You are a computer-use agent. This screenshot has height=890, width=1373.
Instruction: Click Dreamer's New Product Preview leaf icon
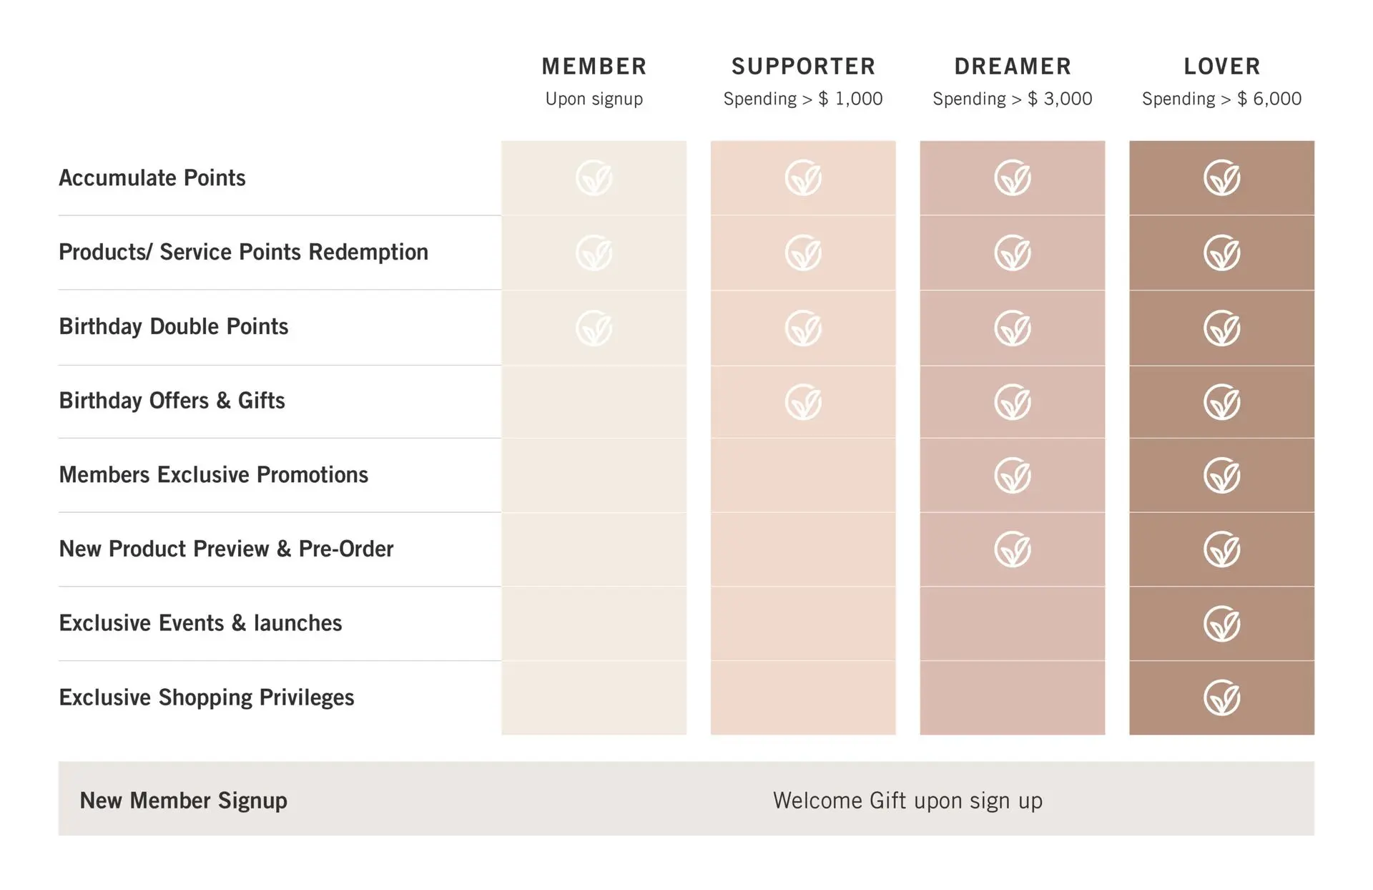[x=1013, y=549]
